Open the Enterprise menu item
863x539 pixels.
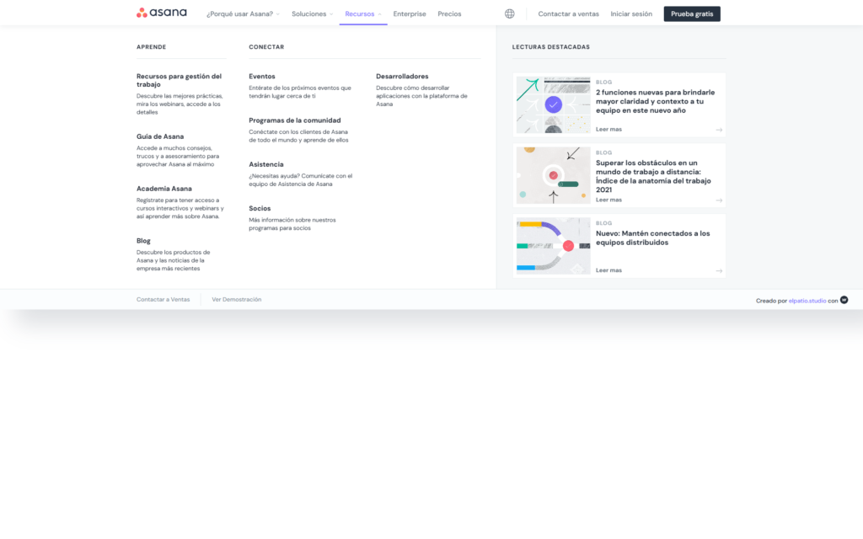(410, 13)
